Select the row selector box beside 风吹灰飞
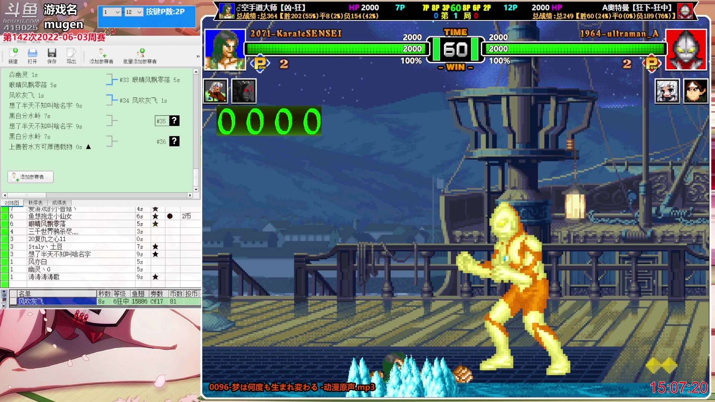 click(13, 301)
